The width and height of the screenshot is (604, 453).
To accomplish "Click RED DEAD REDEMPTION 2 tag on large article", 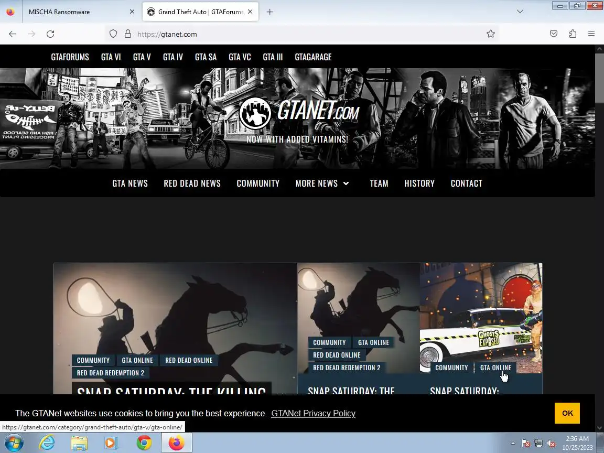I will [111, 373].
